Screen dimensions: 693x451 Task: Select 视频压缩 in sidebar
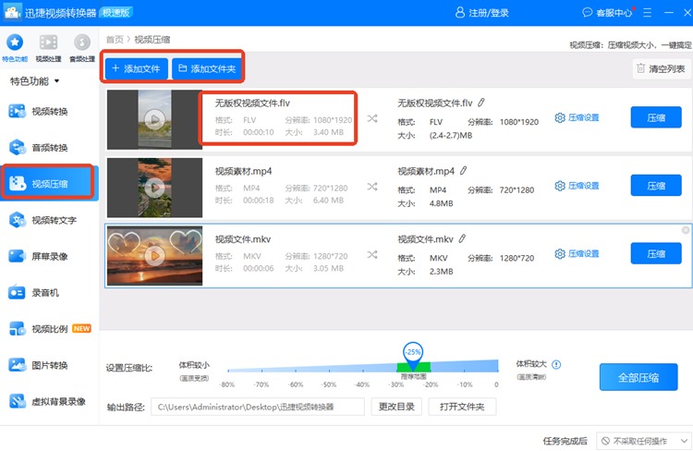49,183
